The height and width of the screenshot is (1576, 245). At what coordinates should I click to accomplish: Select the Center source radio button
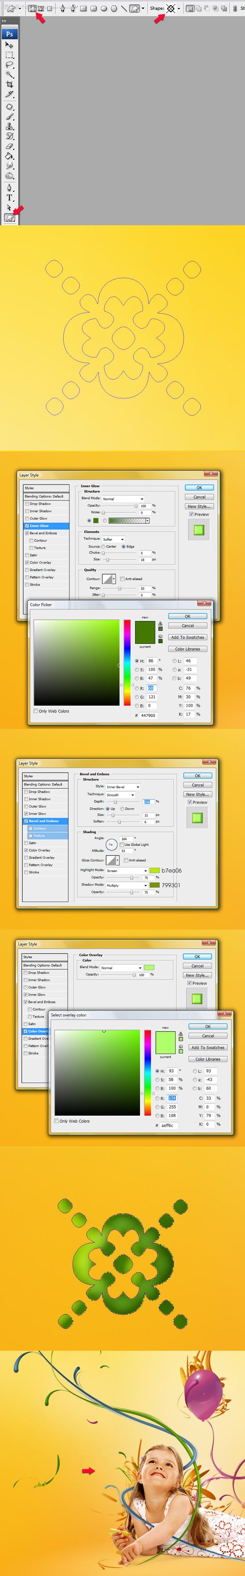coord(104,546)
